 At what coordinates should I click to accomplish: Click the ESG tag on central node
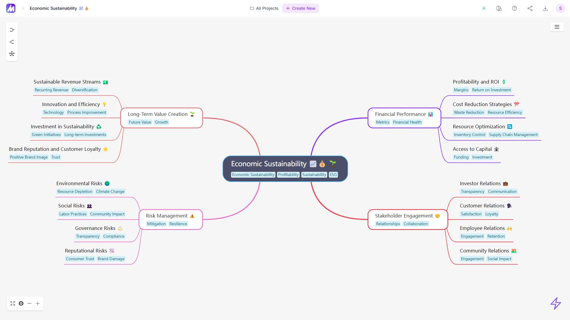point(334,174)
